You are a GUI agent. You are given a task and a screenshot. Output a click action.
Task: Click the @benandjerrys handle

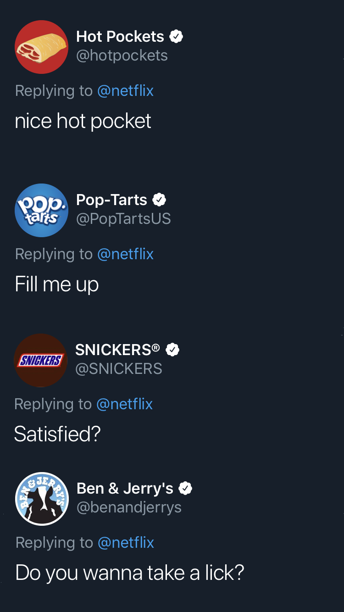click(129, 507)
